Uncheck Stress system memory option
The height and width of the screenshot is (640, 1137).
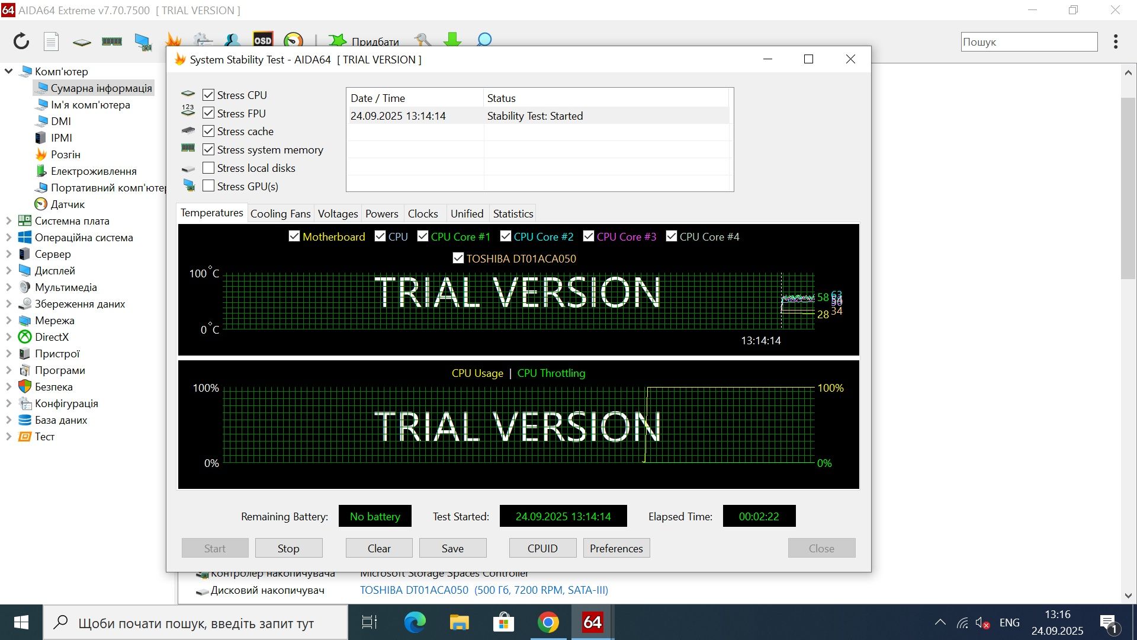point(208,149)
